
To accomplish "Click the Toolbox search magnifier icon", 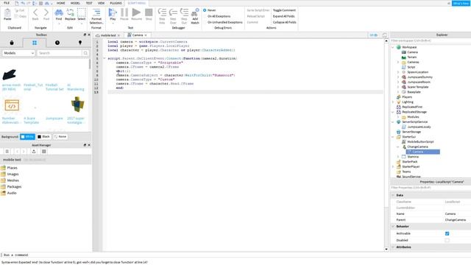I will tap(85, 53).
